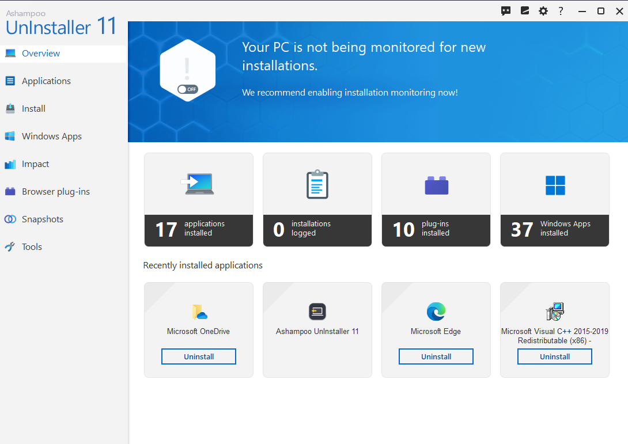The width and height of the screenshot is (628, 444).
Task: Open the settings gear icon
Action: point(543,11)
